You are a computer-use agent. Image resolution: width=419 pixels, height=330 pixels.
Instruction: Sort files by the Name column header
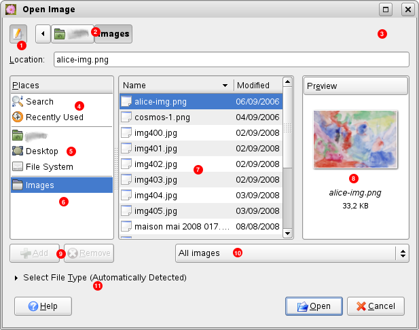pyautogui.click(x=177, y=86)
